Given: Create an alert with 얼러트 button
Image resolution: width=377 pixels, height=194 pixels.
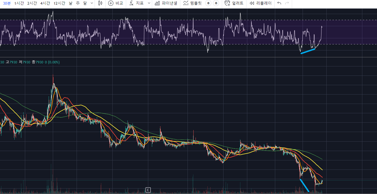Looking at the screenshot, I should [234, 3].
